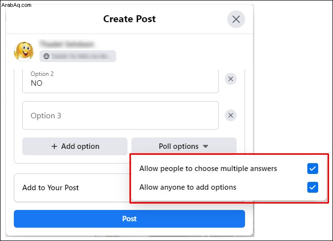Click the audience icon under the name

point(46,56)
